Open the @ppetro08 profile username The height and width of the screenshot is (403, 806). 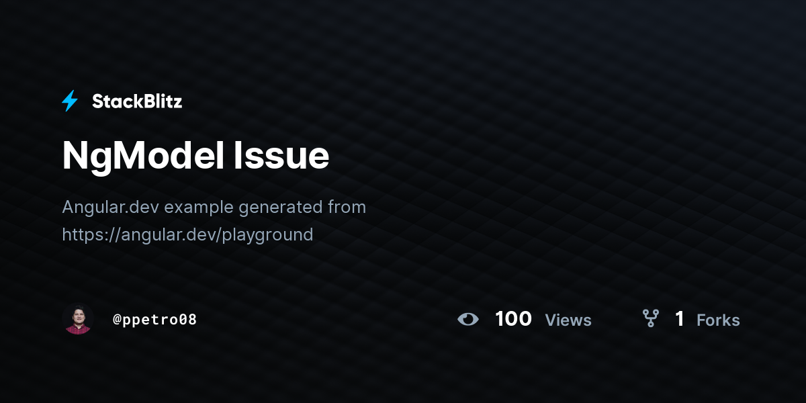155,320
